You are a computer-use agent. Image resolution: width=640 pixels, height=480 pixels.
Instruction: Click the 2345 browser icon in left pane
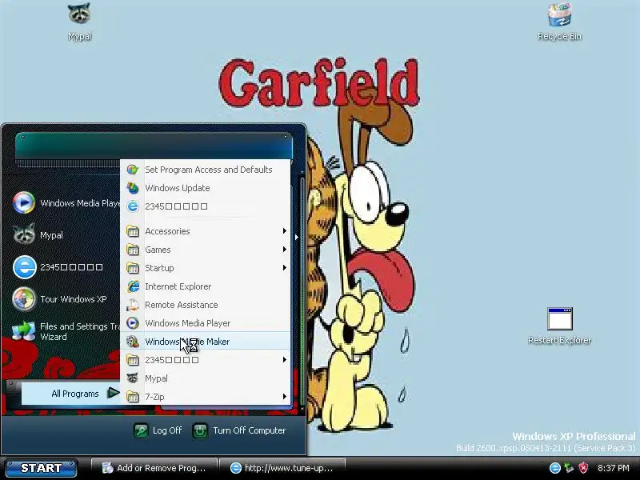pyautogui.click(x=24, y=267)
